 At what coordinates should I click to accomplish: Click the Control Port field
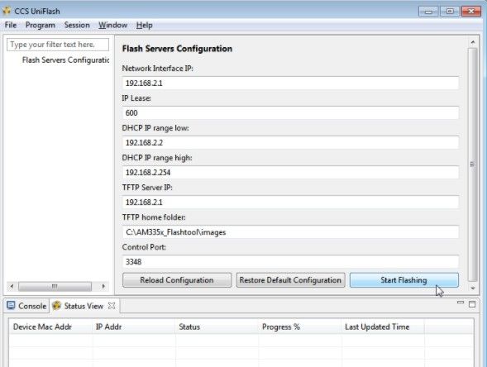290,262
